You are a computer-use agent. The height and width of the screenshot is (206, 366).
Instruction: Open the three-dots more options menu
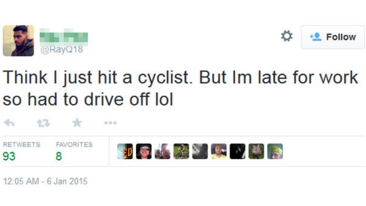110,123
